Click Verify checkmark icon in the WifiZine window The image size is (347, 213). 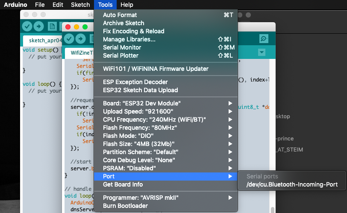(69, 39)
